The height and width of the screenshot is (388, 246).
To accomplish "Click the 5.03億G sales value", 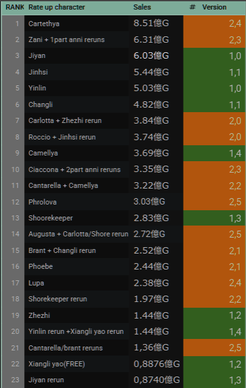I will click(x=151, y=88).
